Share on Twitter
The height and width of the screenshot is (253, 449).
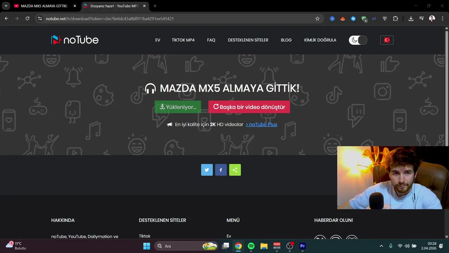[207, 170]
